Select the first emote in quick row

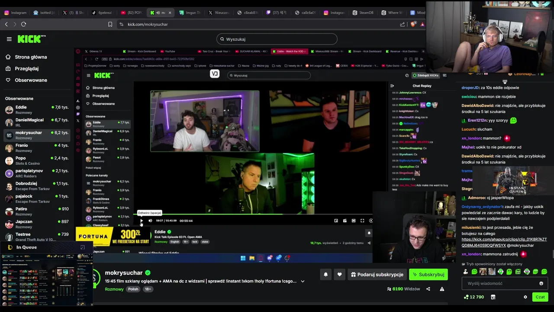tap(466, 272)
